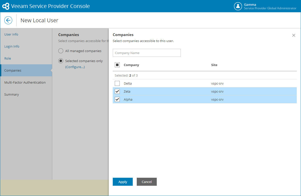301x196 pixels.
Task: Switch to Multi-Factor Authentication step
Action: (x=25, y=82)
